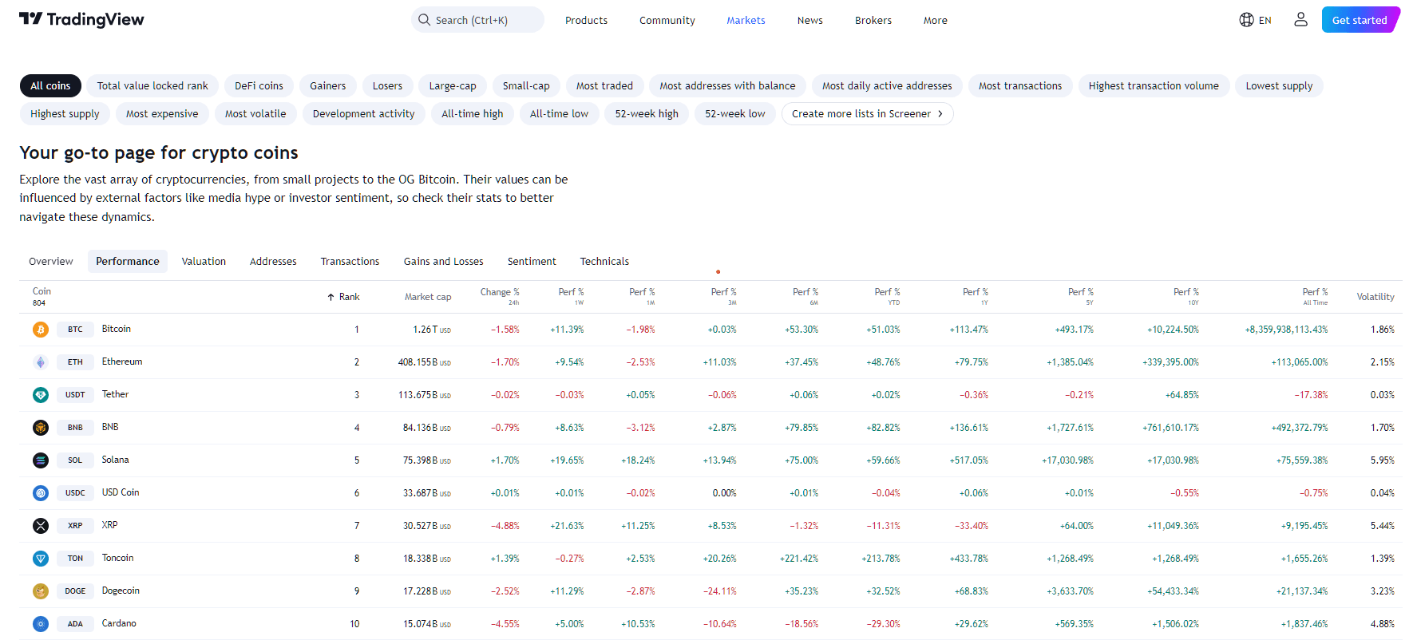The width and height of the screenshot is (1417, 640).
Task: Click the DOGE ticker badge
Action: 75,591
